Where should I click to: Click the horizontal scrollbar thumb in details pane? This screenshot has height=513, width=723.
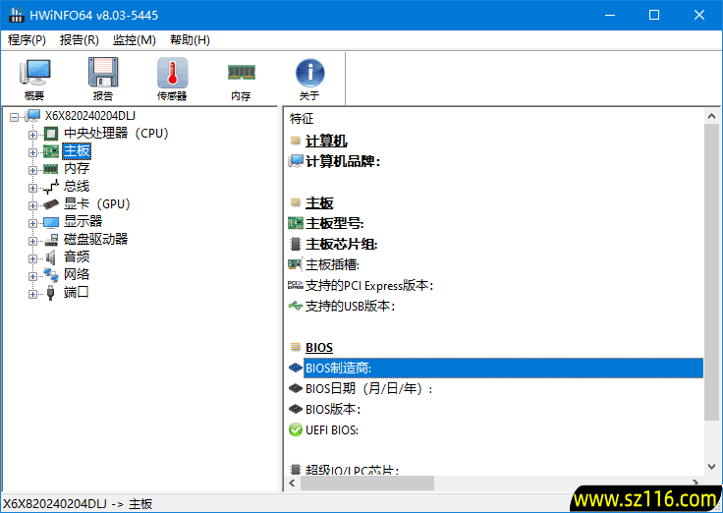coord(367,483)
